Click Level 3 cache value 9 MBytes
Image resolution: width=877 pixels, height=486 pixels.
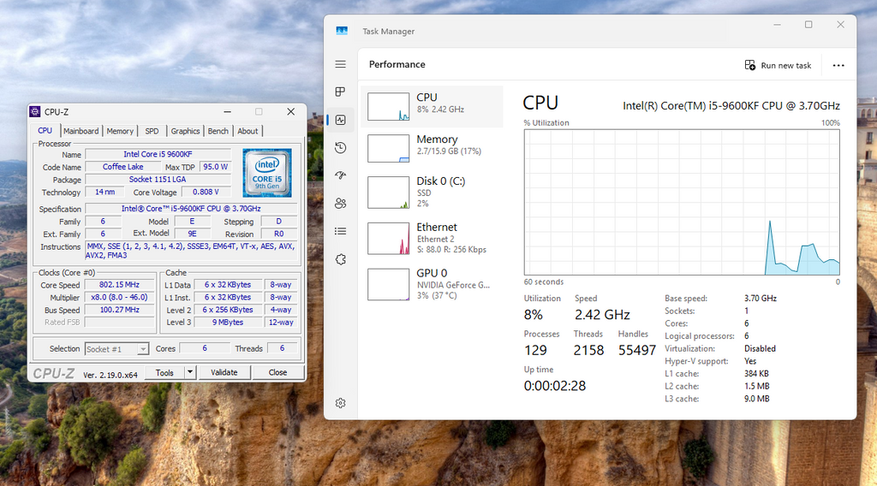(x=228, y=323)
